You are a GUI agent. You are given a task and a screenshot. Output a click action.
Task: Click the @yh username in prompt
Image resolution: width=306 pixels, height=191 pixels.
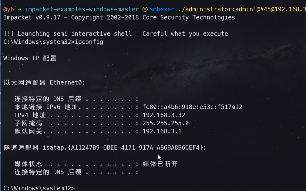[8, 9]
